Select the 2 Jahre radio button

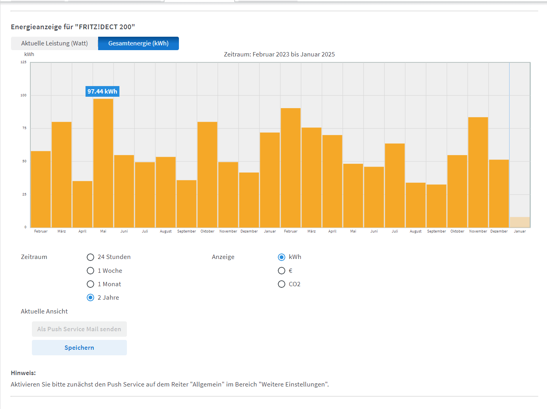coord(90,298)
